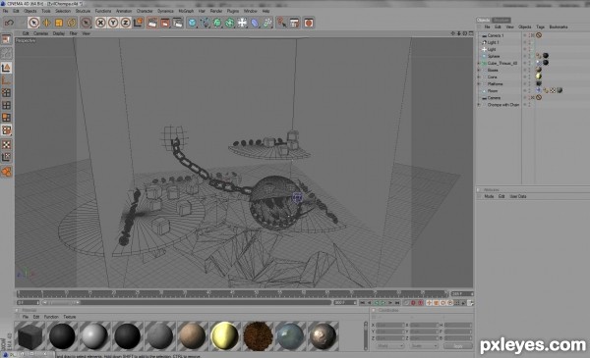
Task: Select the brown fur-like material
Action: [x=258, y=335]
